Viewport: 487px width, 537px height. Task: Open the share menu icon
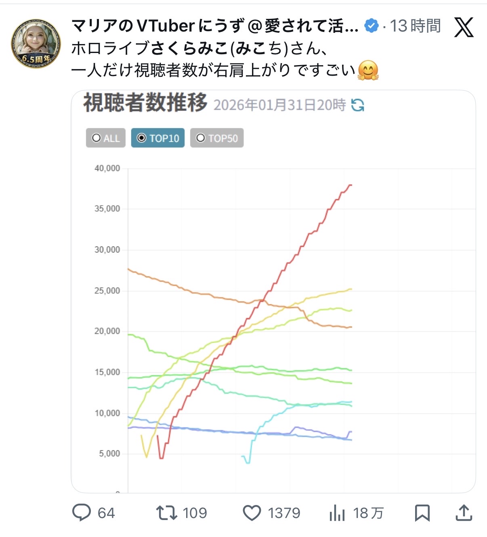coord(464,513)
